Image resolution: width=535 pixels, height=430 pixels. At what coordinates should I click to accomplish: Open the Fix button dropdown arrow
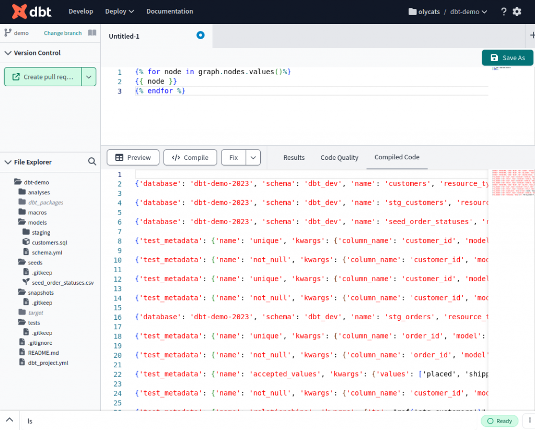click(x=253, y=158)
